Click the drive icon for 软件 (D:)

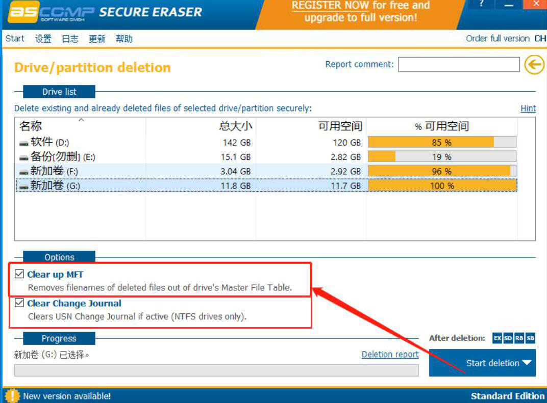tap(23, 143)
